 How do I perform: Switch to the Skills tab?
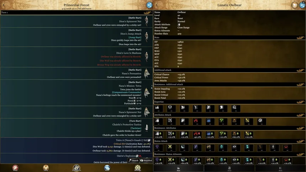[280, 168]
